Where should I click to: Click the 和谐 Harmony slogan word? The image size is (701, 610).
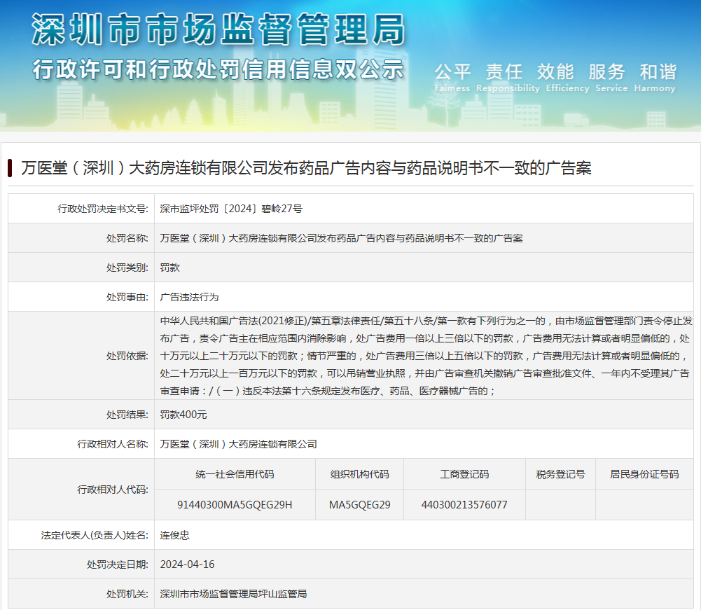click(x=655, y=77)
